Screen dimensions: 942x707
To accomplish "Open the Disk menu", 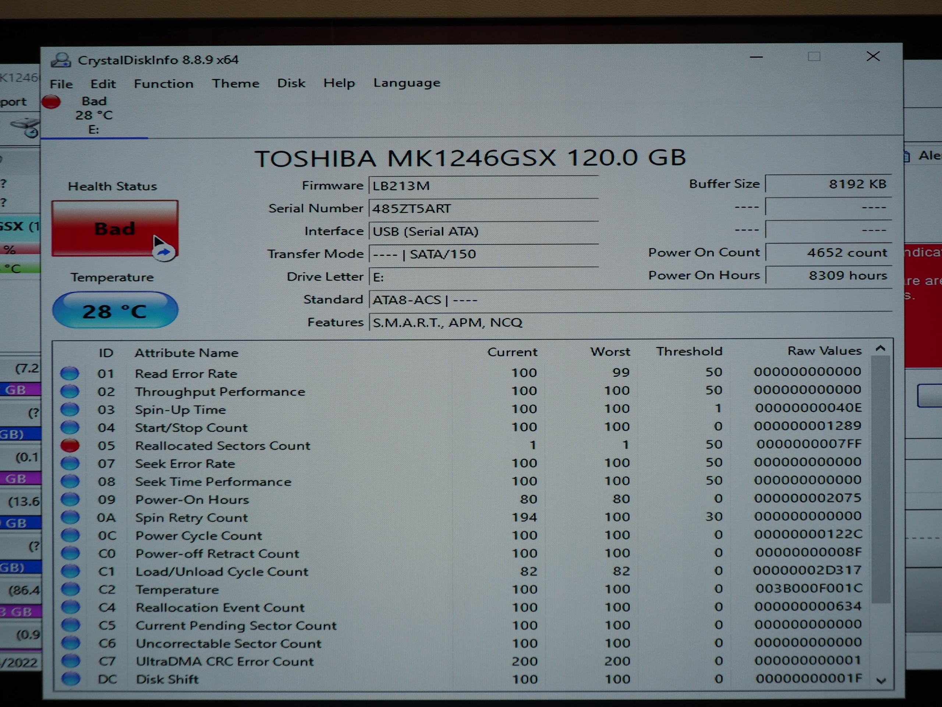I will [x=291, y=83].
